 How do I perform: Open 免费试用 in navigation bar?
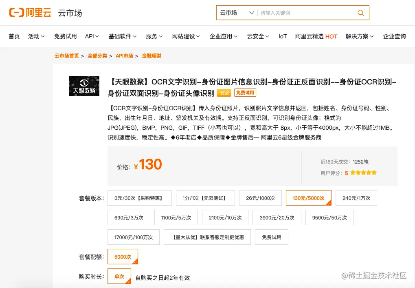coord(66,36)
